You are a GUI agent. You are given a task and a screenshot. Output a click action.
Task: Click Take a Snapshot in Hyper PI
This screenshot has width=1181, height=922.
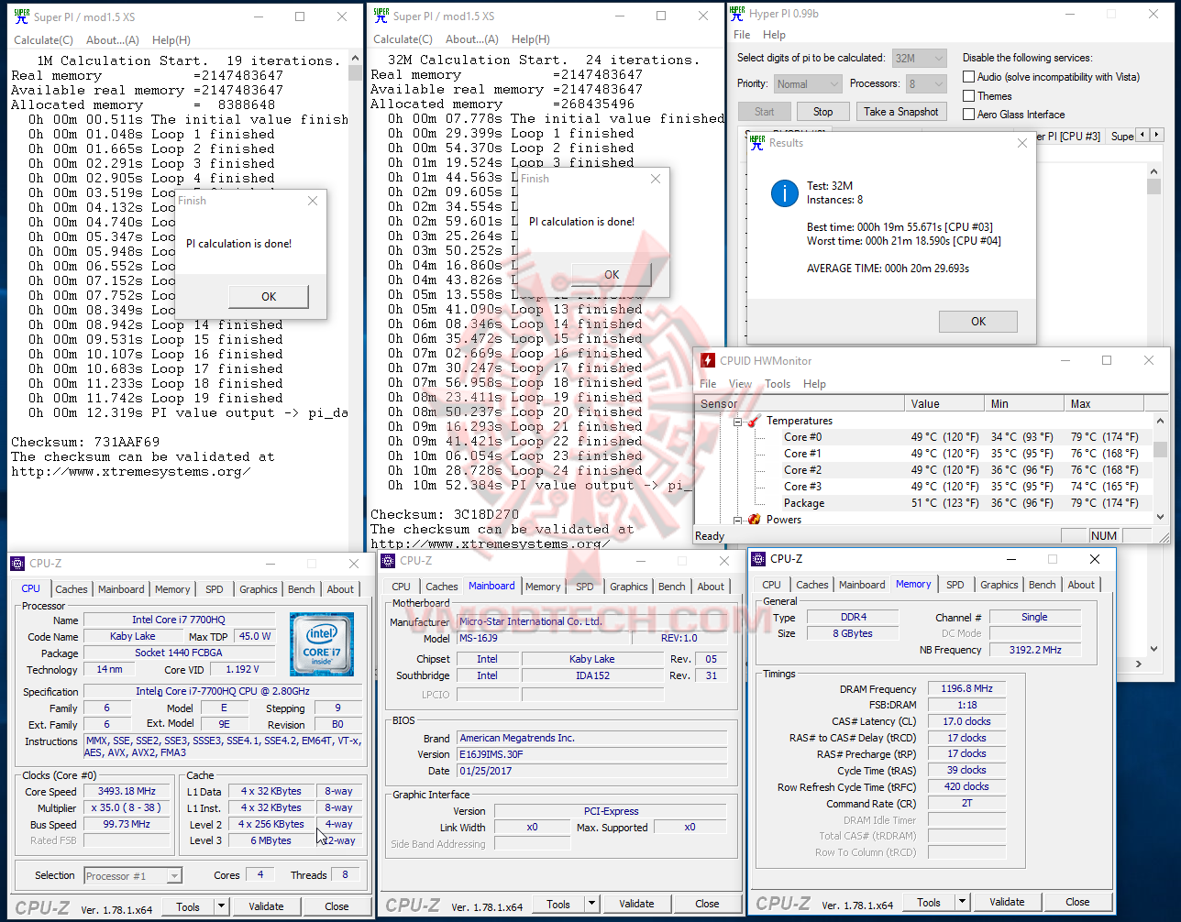coord(901,112)
